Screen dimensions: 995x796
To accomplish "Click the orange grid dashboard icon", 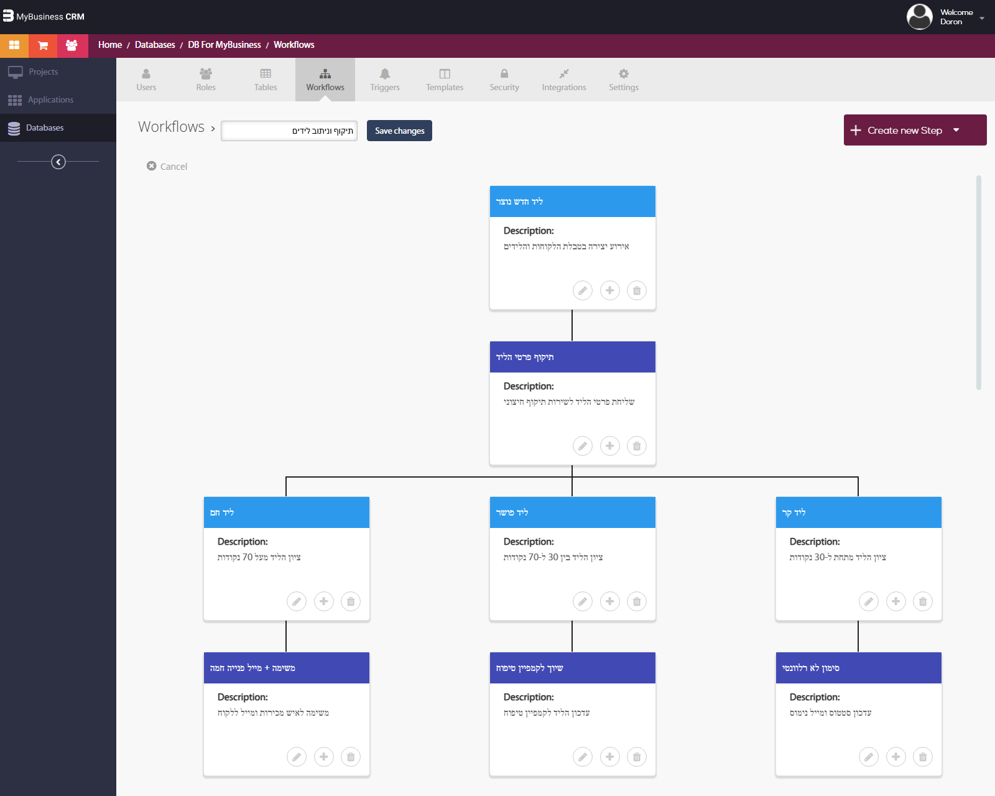I will coord(14,45).
